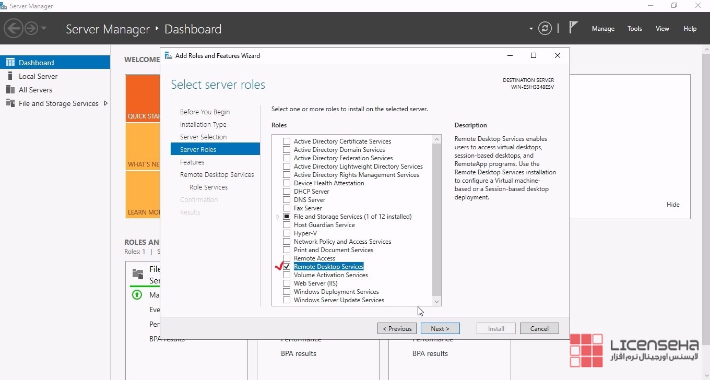Click the roles list scroll down arrow
710x380 pixels.
(437, 301)
